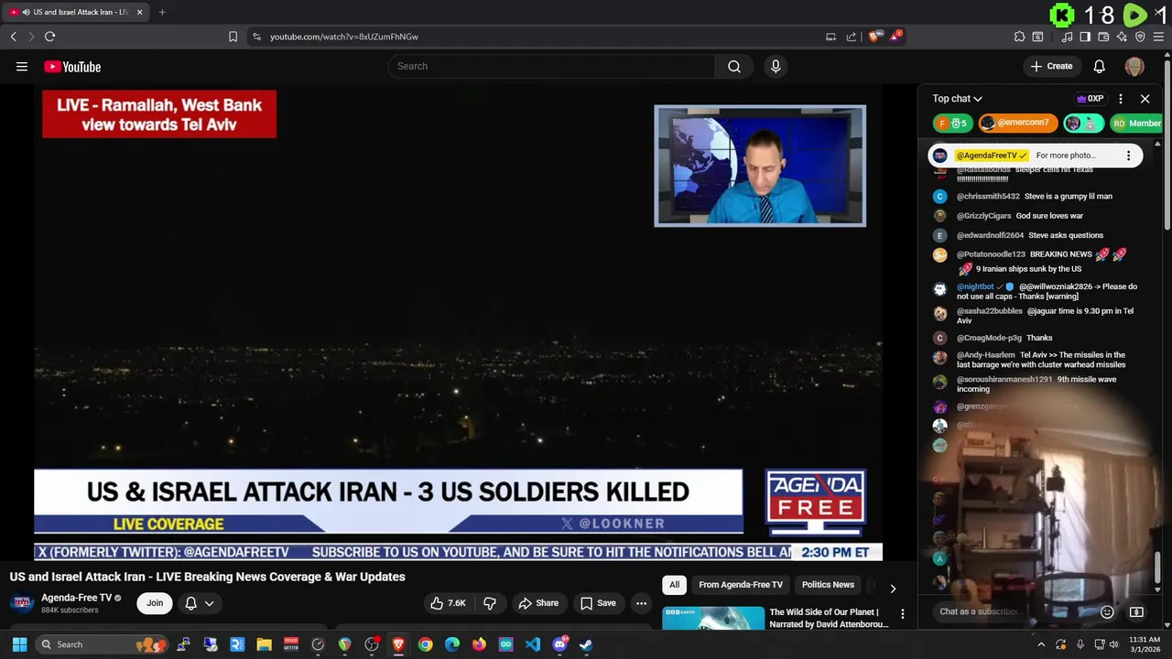Click the Agenda-Free TV channel avatar
The image size is (1172, 659).
(x=22, y=603)
